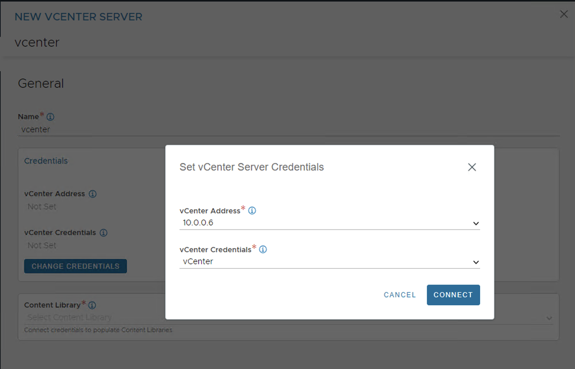Close the New vCenter Server panel

(564, 14)
